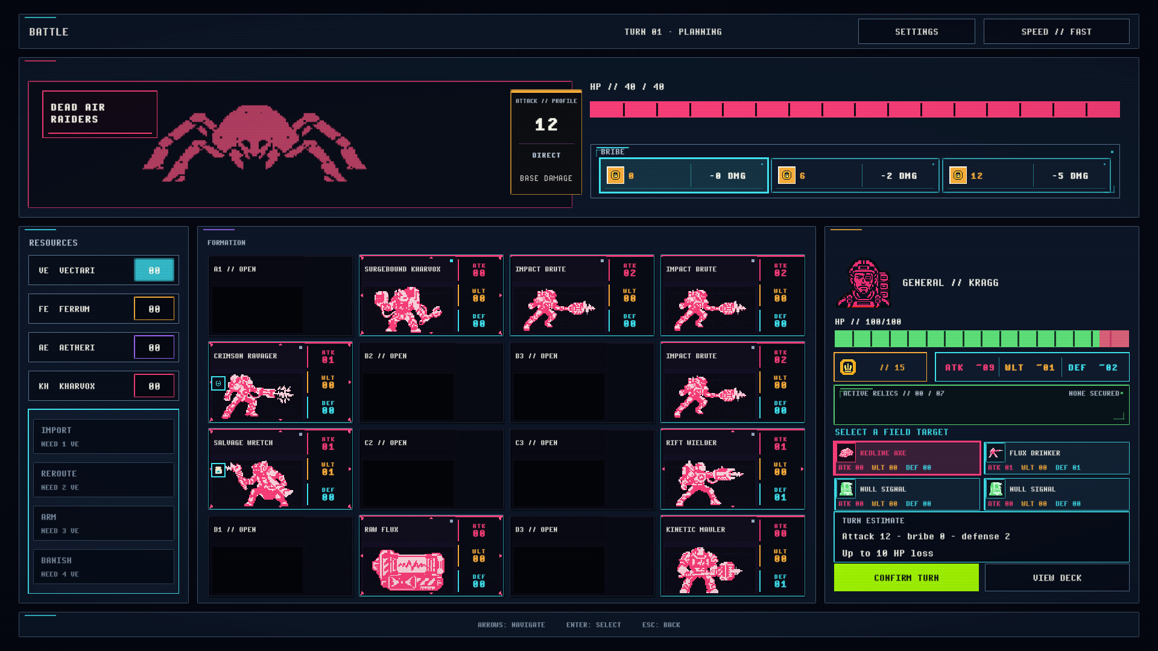Select the Salvage Wretch unit card
Viewport: 1158px width, 651px height.
[x=280, y=469]
